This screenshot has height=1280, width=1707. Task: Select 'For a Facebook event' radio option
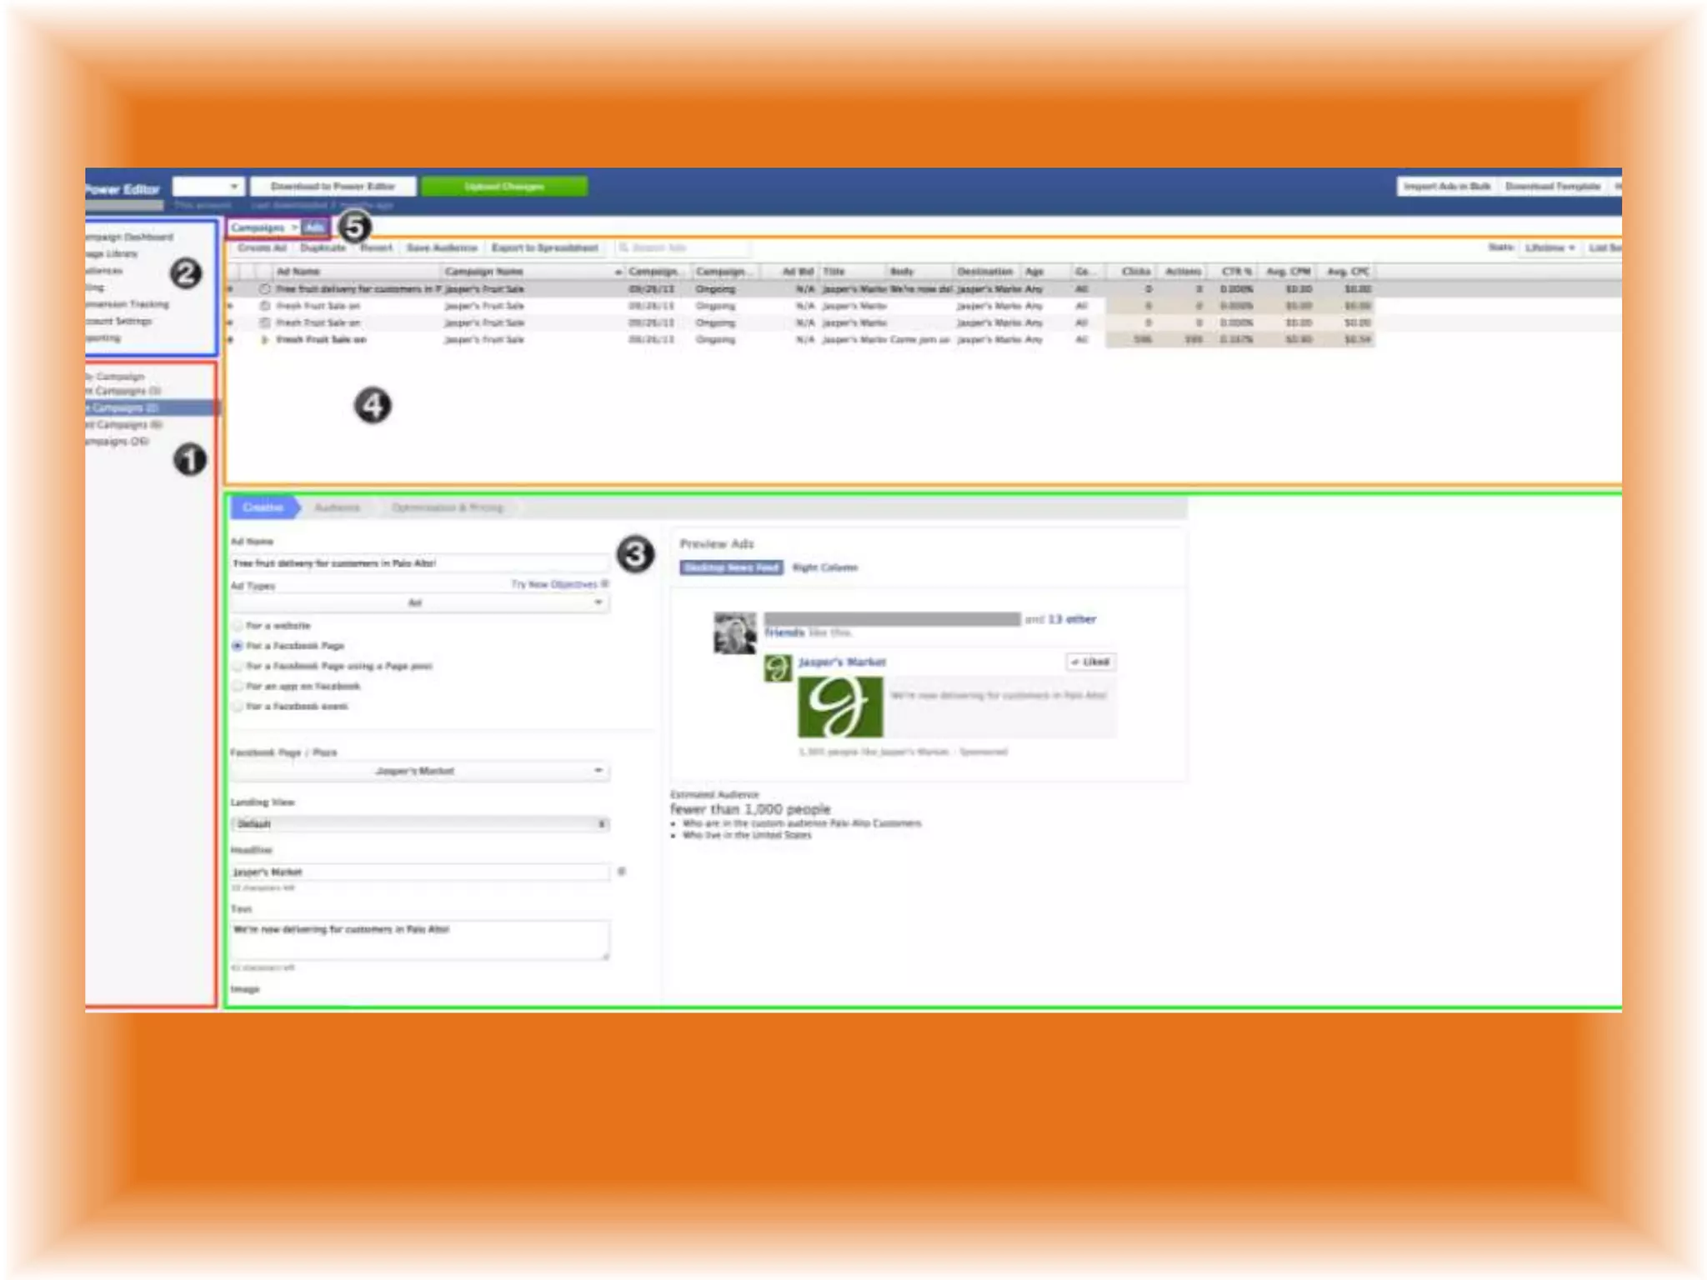[238, 707]
